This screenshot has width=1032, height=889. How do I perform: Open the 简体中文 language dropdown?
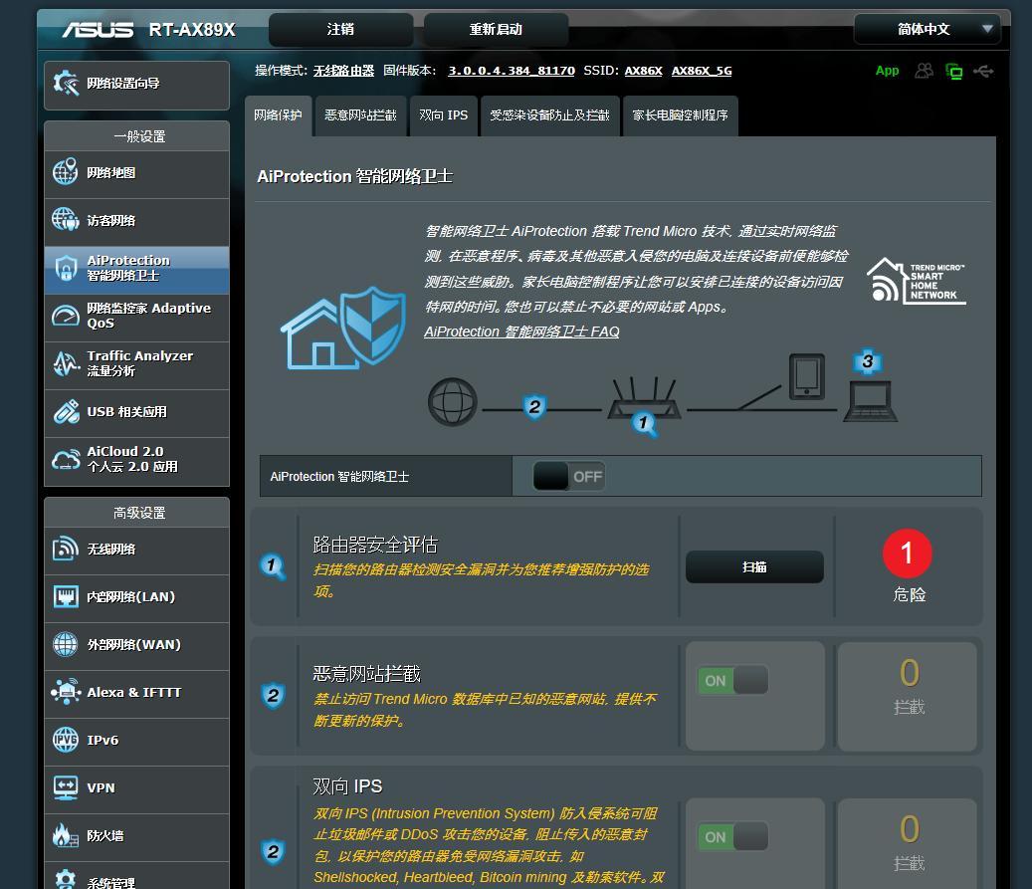pyautogui.click(x=928, y=29)
